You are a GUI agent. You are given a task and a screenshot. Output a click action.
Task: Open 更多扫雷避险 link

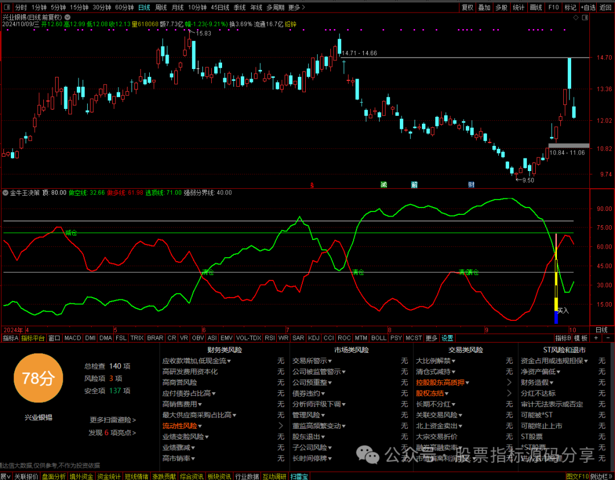point(113,420)
